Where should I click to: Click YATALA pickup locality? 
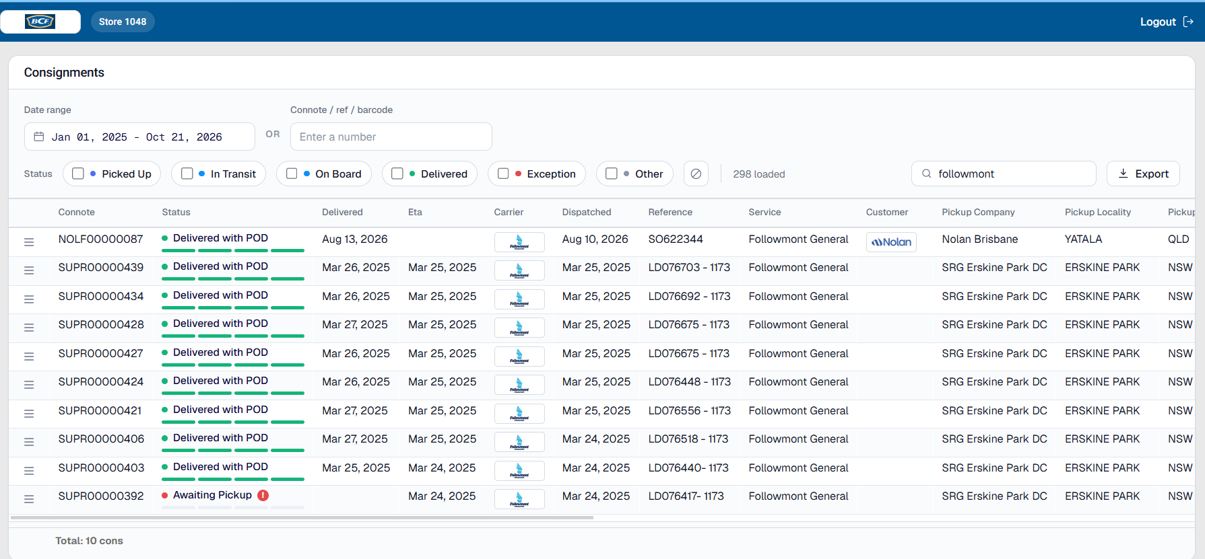tap(1084, 239)
